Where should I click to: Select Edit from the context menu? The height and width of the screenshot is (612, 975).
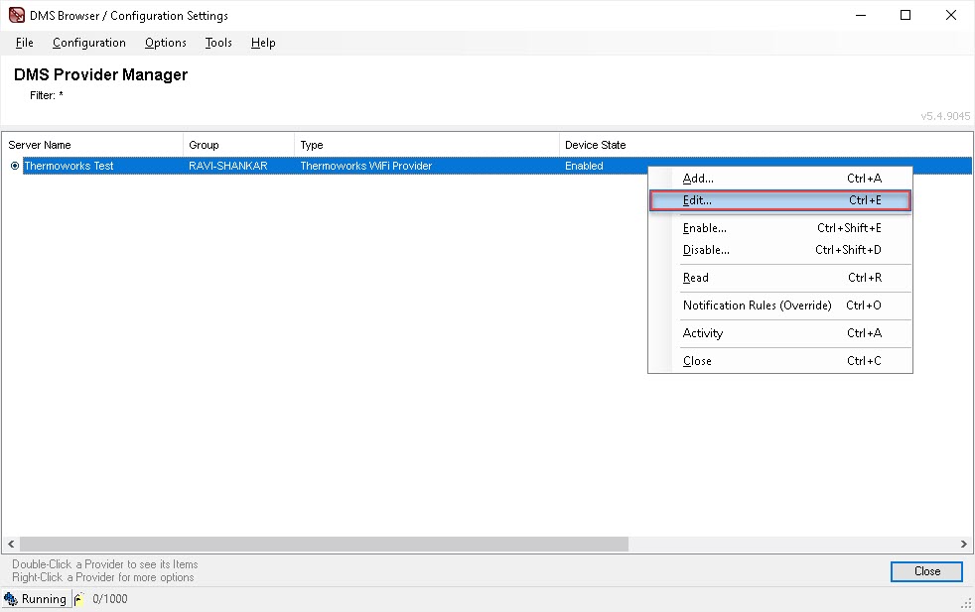point(695,199)
